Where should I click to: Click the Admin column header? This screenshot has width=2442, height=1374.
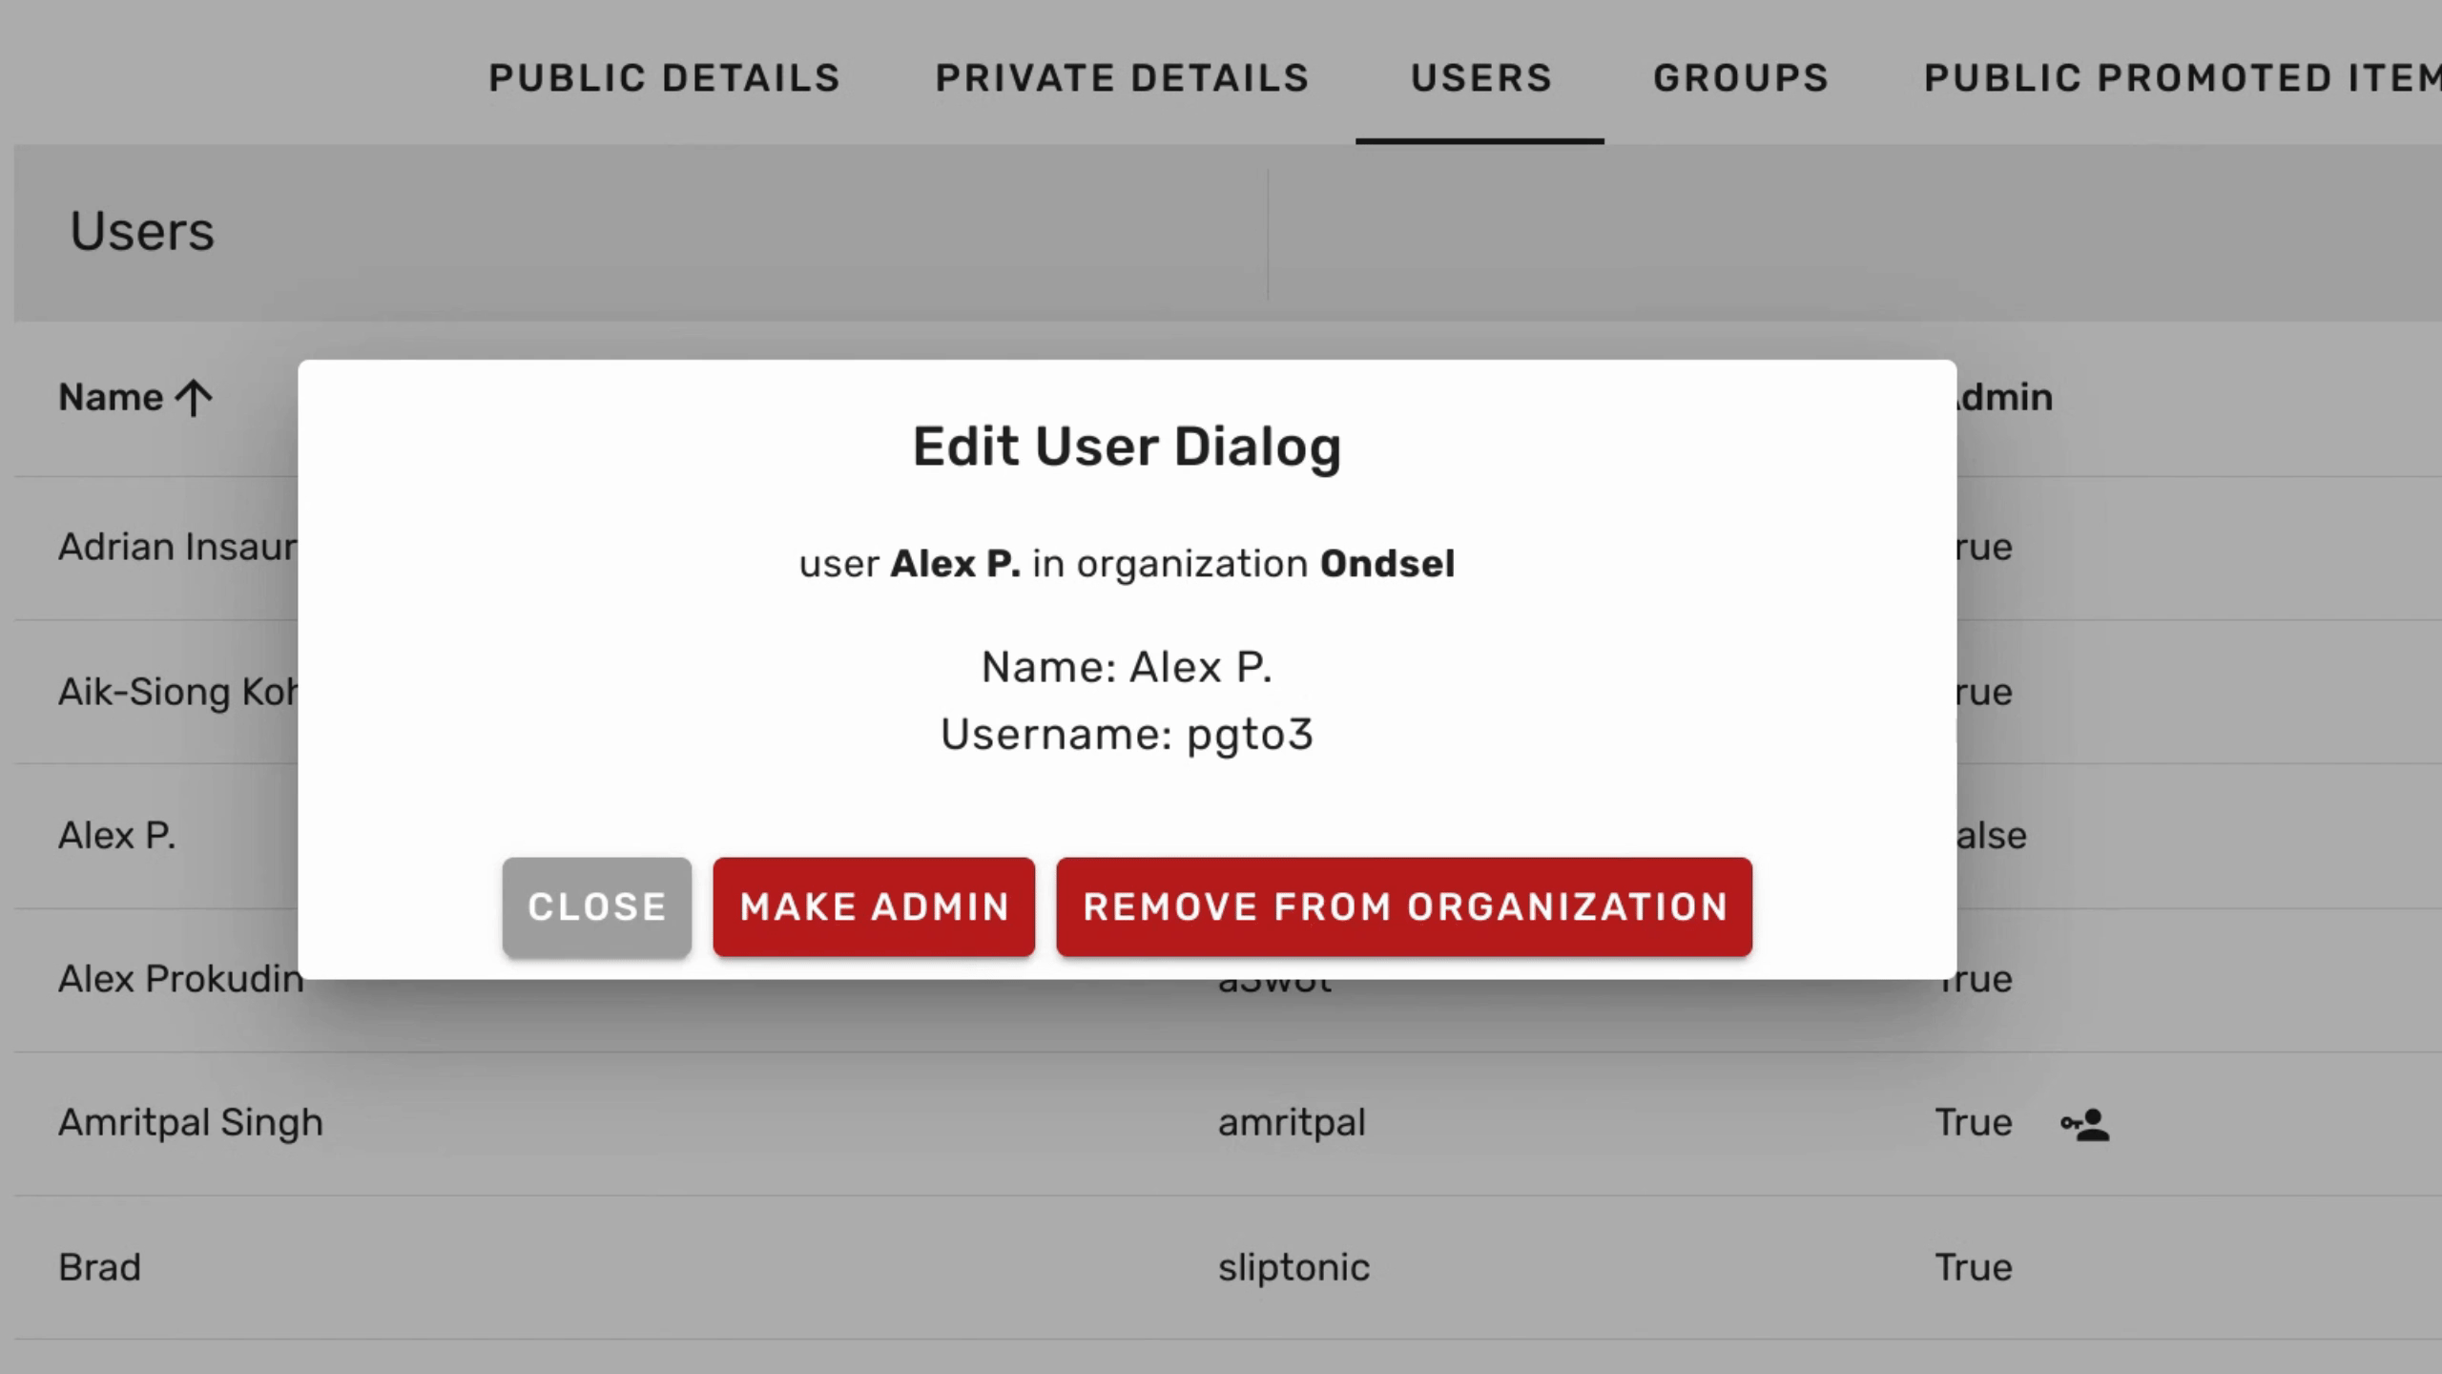click(2003, 398)
